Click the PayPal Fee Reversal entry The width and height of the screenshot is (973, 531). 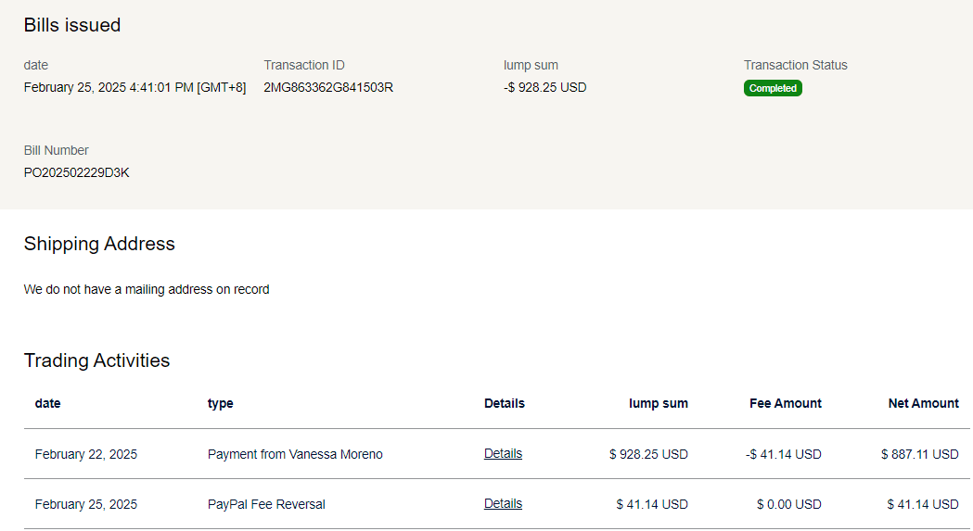click(266, 504)
